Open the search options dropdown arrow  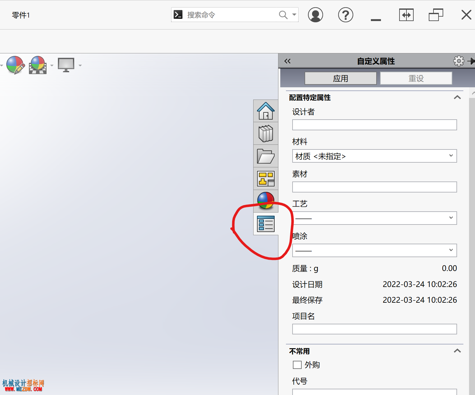(294, 15)
